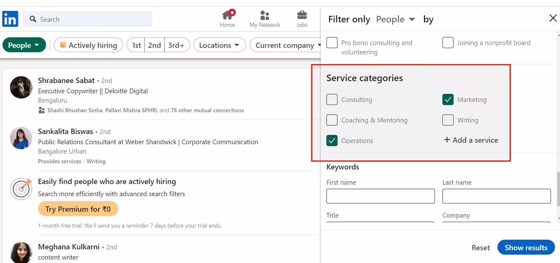Click the filter panel vertical scrollbar
This screenshot has width=560, height=263.
click(x=558, y=189)
